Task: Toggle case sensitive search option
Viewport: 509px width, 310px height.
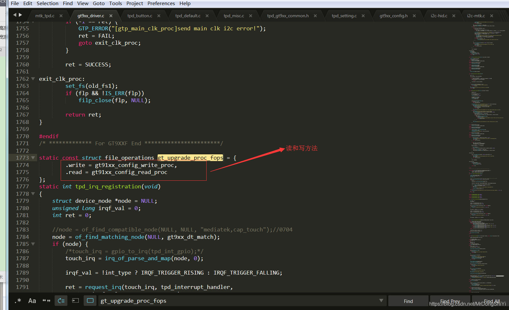Action: tap(32, 301)
